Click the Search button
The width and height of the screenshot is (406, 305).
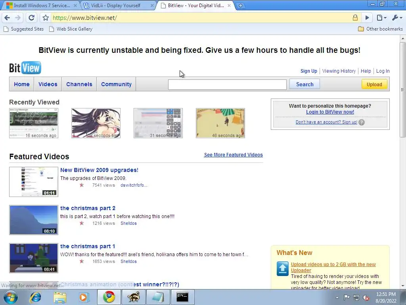304,84
